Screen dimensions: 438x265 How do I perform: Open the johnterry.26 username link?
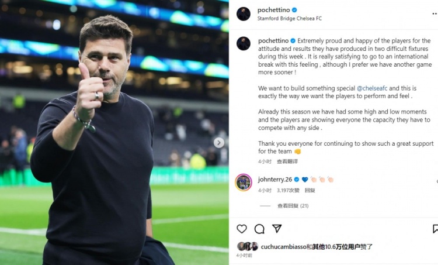pos(275,180)
